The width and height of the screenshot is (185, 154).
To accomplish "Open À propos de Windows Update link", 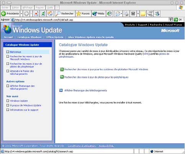I will (26, 105).
